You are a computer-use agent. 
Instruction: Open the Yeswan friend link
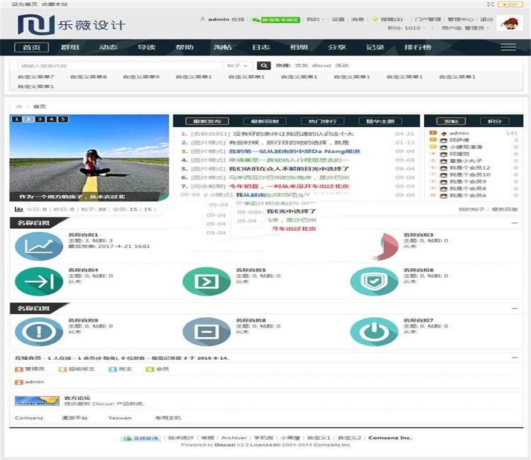pyautogui.click(x=120, y=418)
